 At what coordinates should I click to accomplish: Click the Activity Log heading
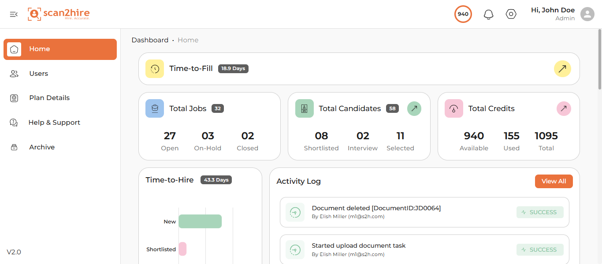298,181
